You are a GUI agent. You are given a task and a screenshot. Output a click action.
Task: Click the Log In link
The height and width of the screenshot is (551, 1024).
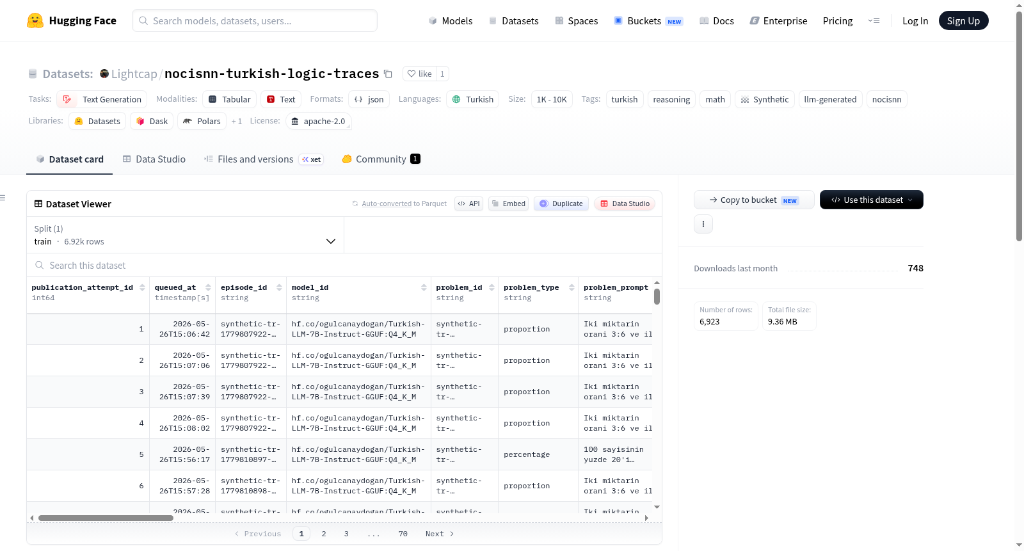915,20
